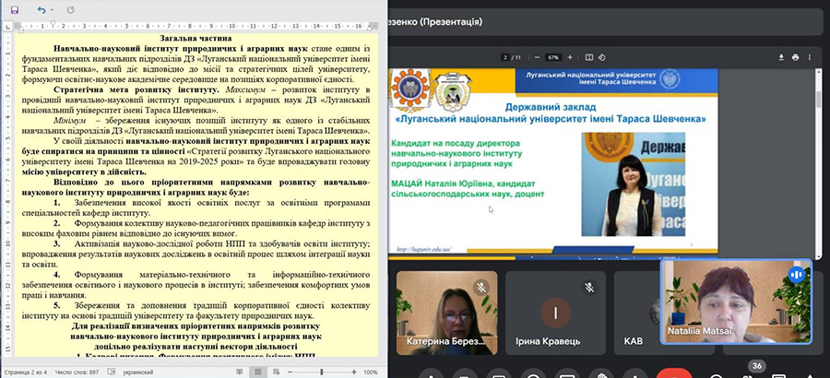Click the 'украинский' language indicator
The width and height of the screenshot is (830, 378).
(x=139, y=372)
